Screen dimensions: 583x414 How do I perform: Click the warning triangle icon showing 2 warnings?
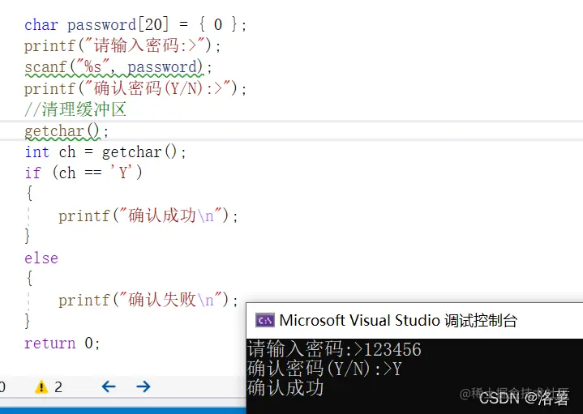[x=41, y=387]
